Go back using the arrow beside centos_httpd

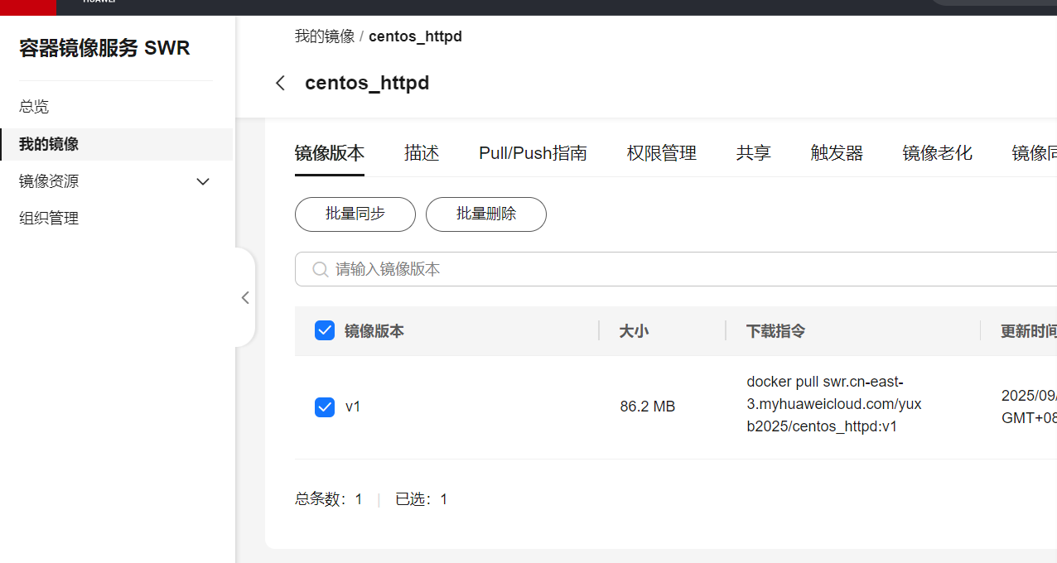point(280,83)
